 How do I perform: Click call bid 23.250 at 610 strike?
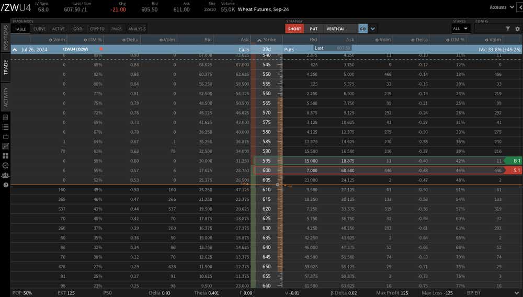pos(206,190)
